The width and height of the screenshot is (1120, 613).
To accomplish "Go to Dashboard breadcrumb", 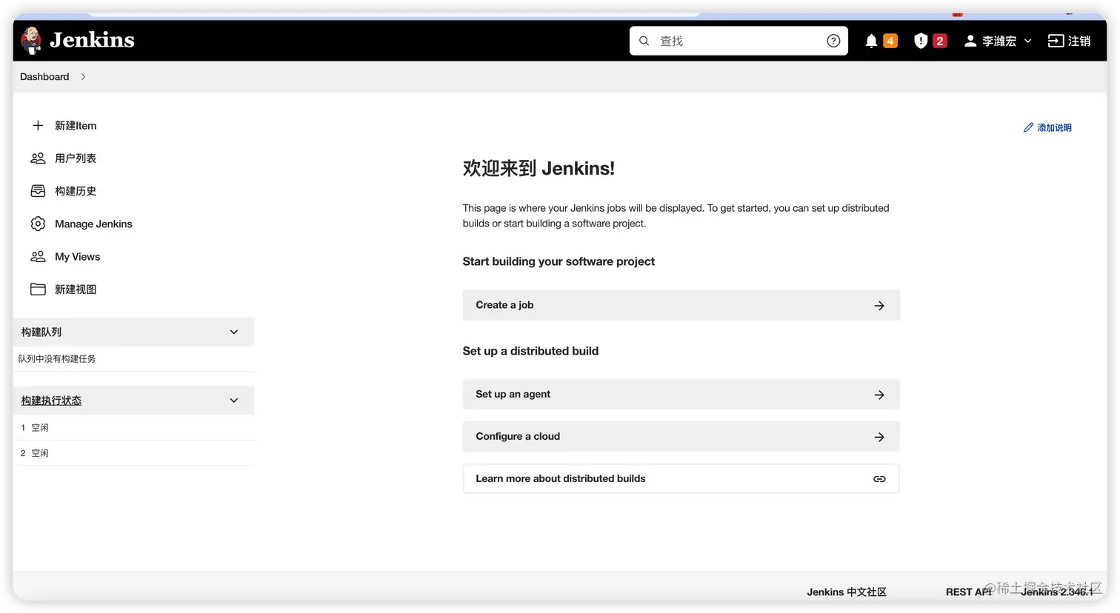I will click(x=44, y=77).
